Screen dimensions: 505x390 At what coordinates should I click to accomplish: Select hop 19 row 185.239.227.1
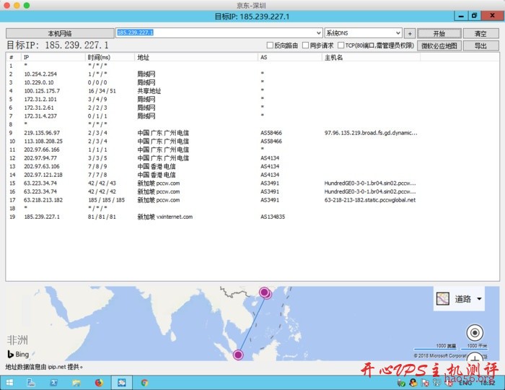(x=43, y=217)
